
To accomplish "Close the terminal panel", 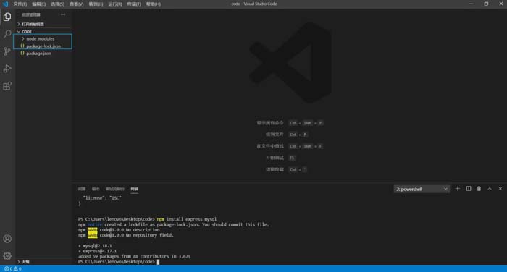I will coord(500,189).
